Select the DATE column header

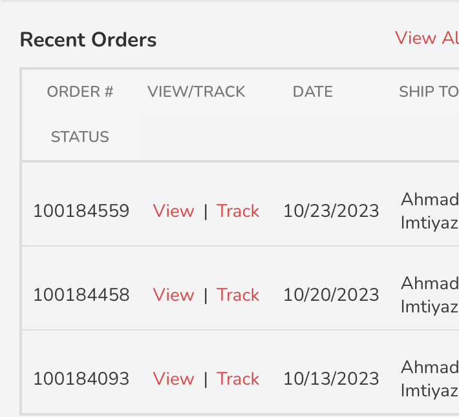[313, 92]
